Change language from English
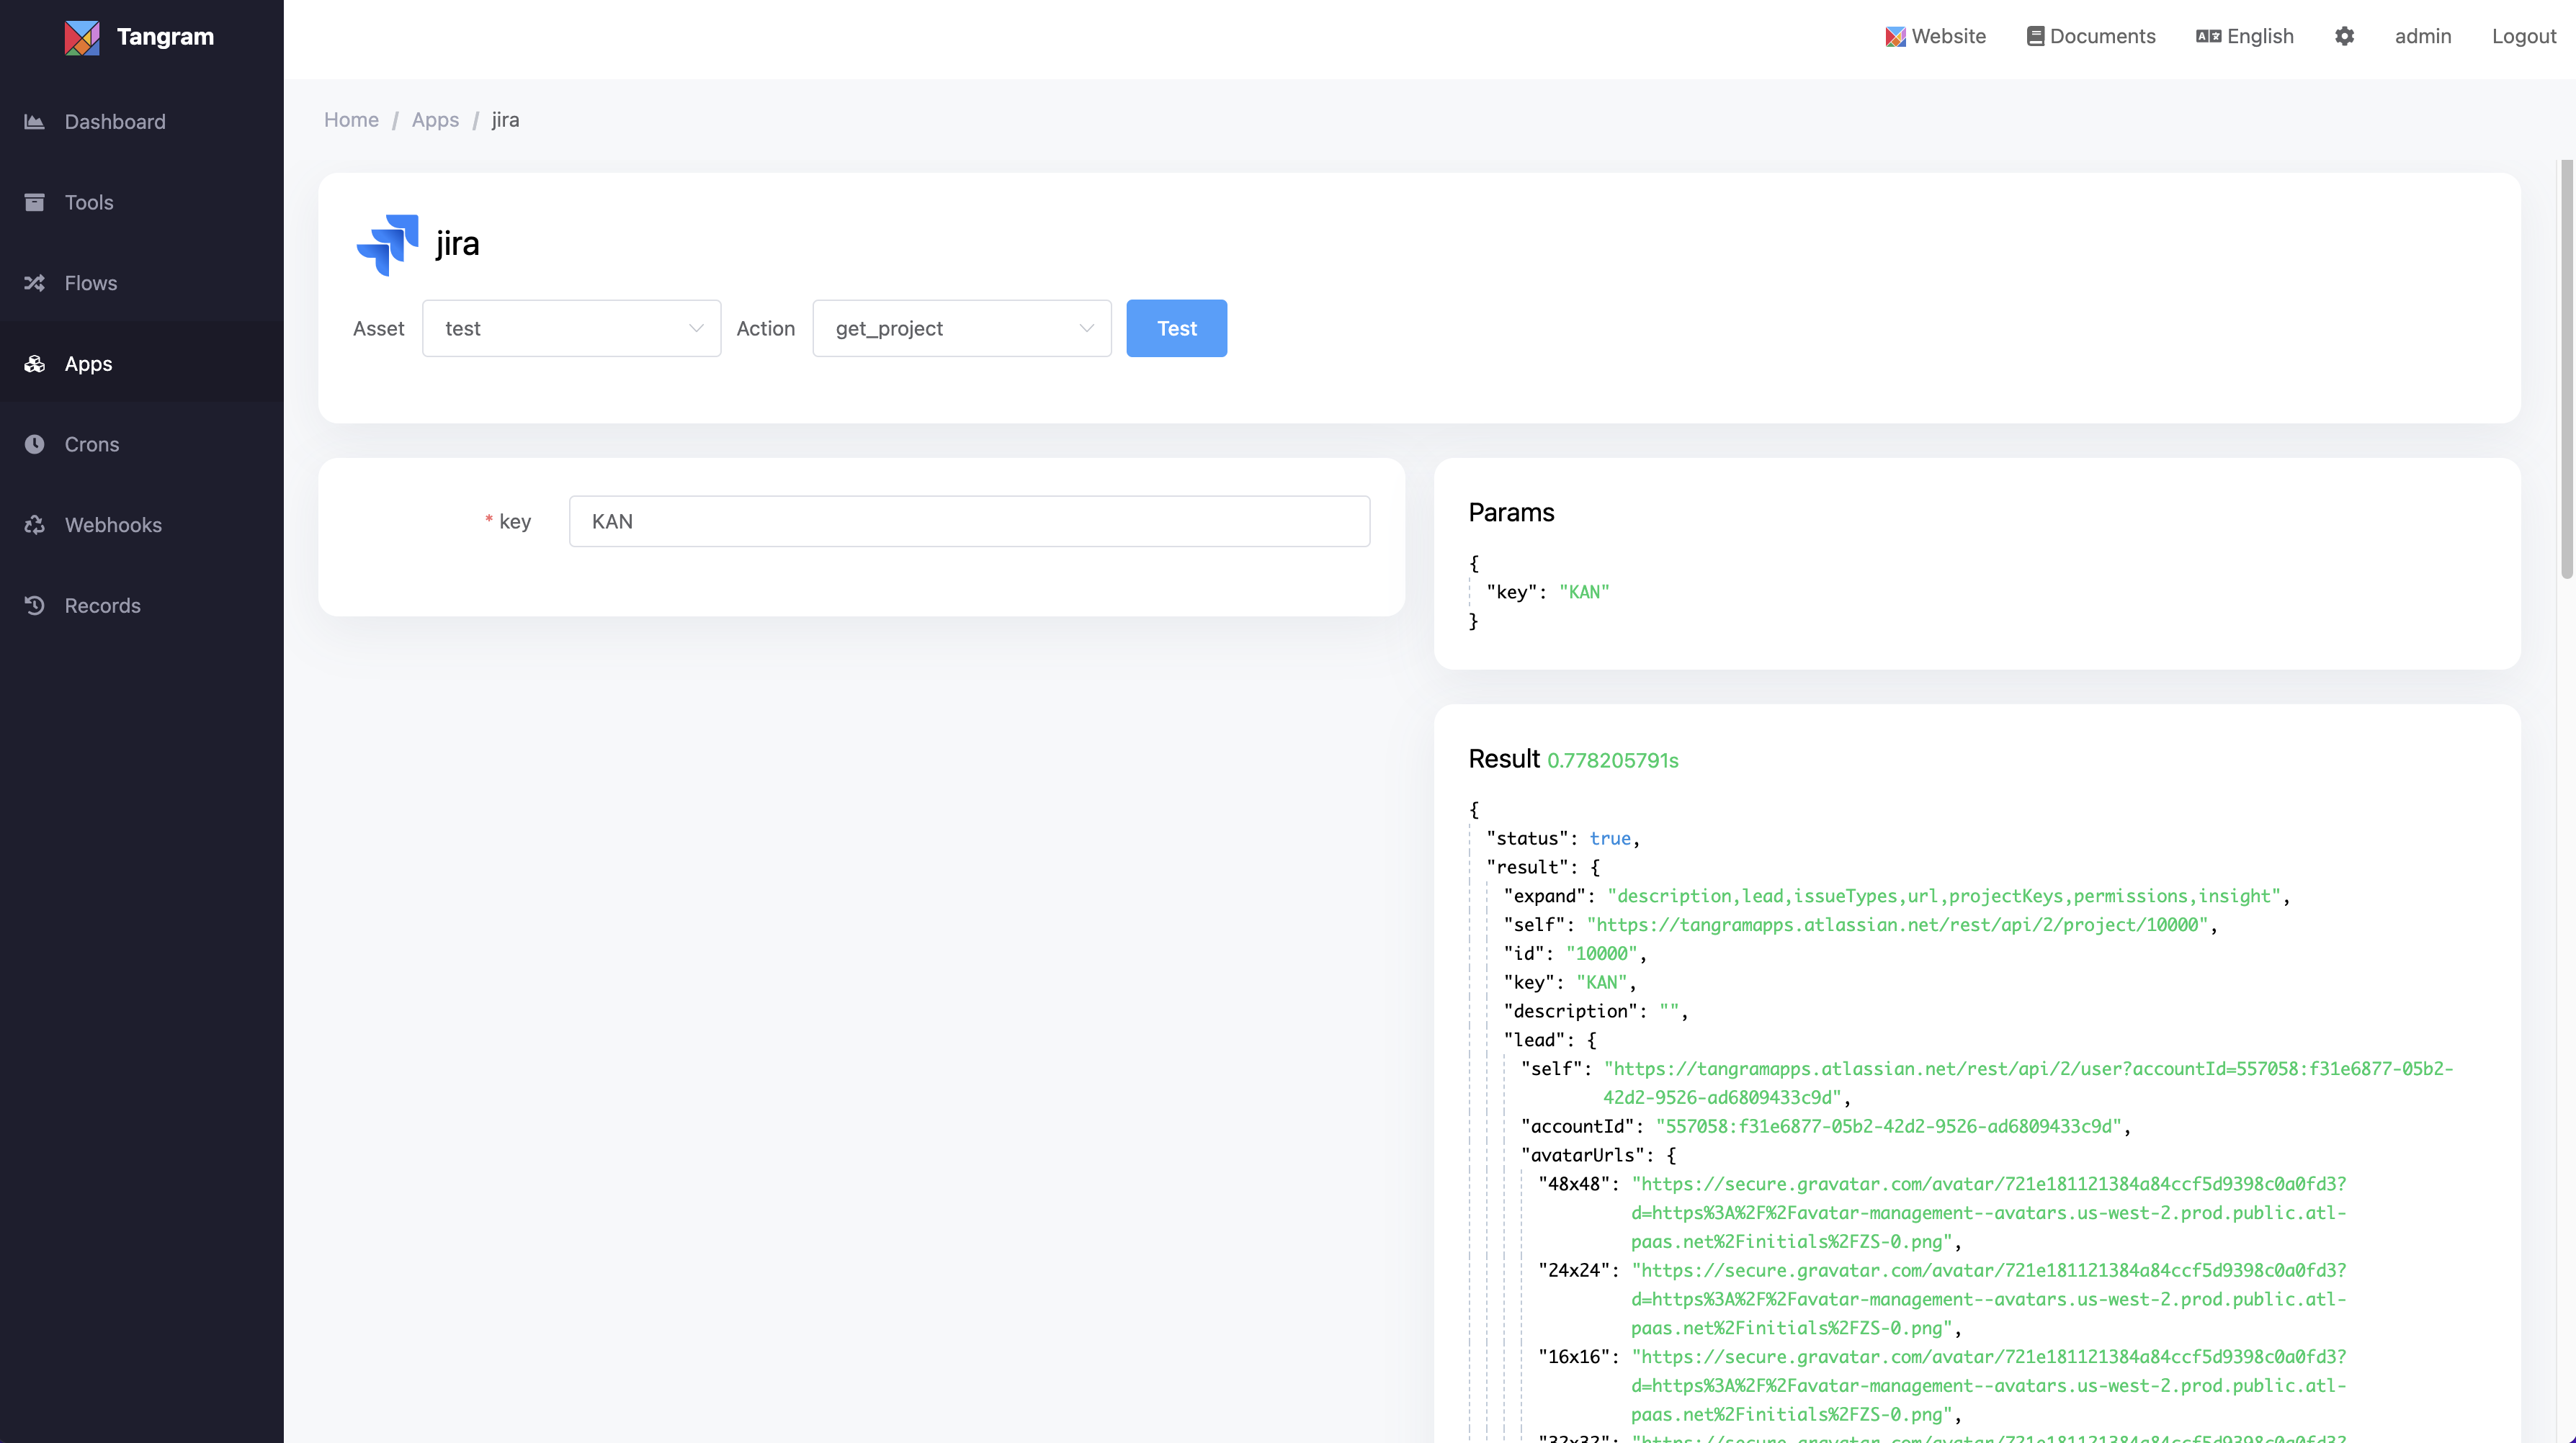2576x1443 pixels. click(x=2245, y=36)
